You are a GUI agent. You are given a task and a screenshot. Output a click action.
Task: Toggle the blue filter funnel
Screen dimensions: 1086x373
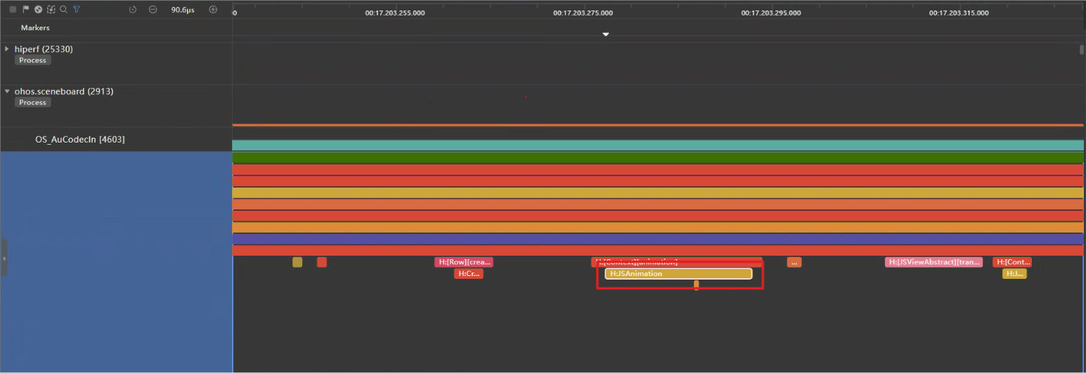(77, 10)
